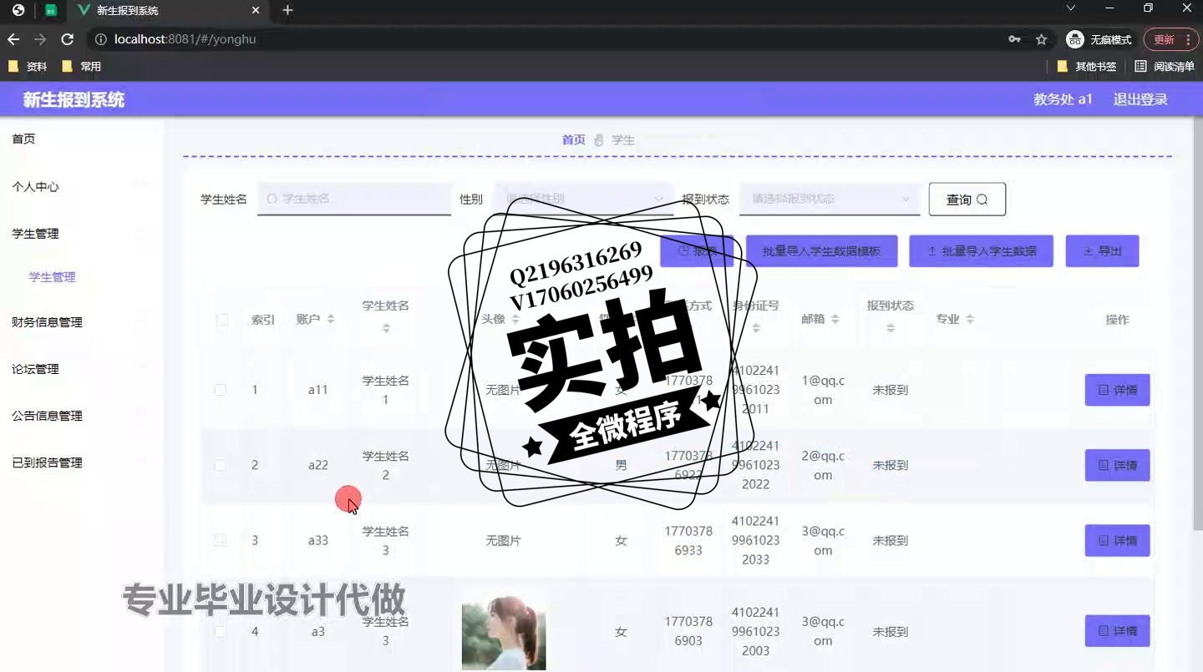Viewport: 1203px width, 672px height.
Task: Open the 性别 dropdown filter
Action: [x=584, y=199]
